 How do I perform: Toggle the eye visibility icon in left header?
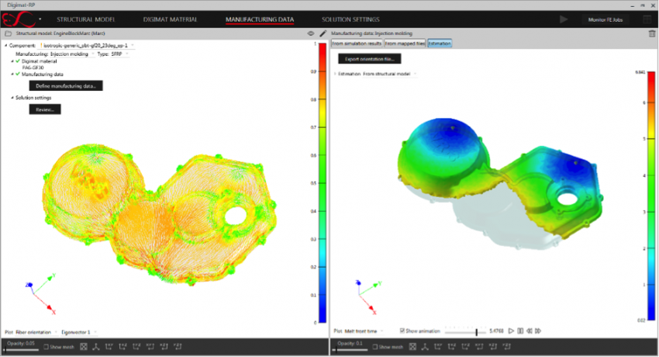(311, 33)
